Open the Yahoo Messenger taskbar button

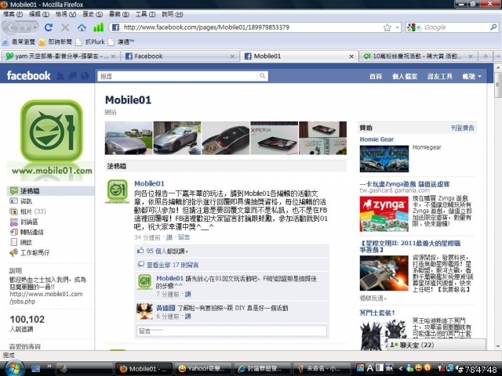[204, 369]
